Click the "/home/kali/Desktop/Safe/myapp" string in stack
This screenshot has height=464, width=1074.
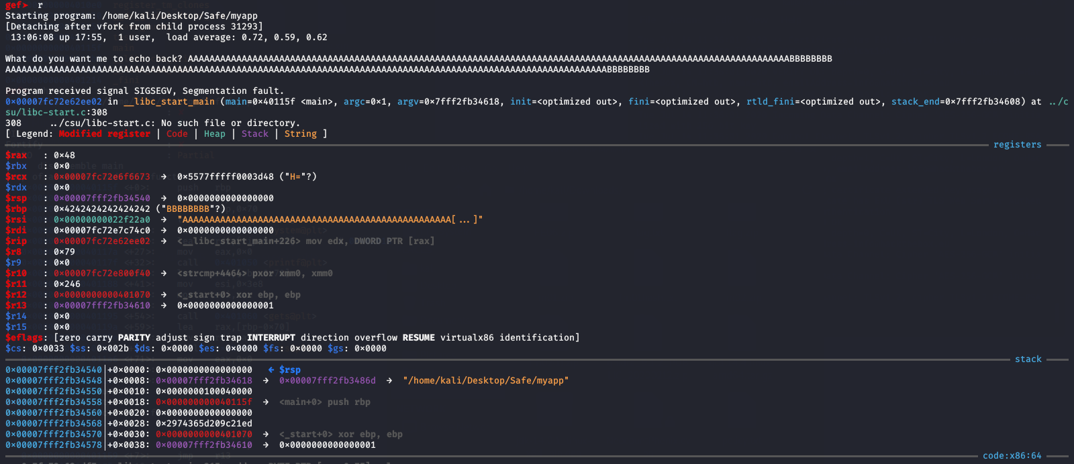pyautogui.click(x=485, y=380)
